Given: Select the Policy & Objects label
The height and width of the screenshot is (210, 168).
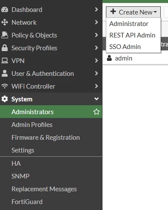Looking at the screenshot, I should 34,35.
